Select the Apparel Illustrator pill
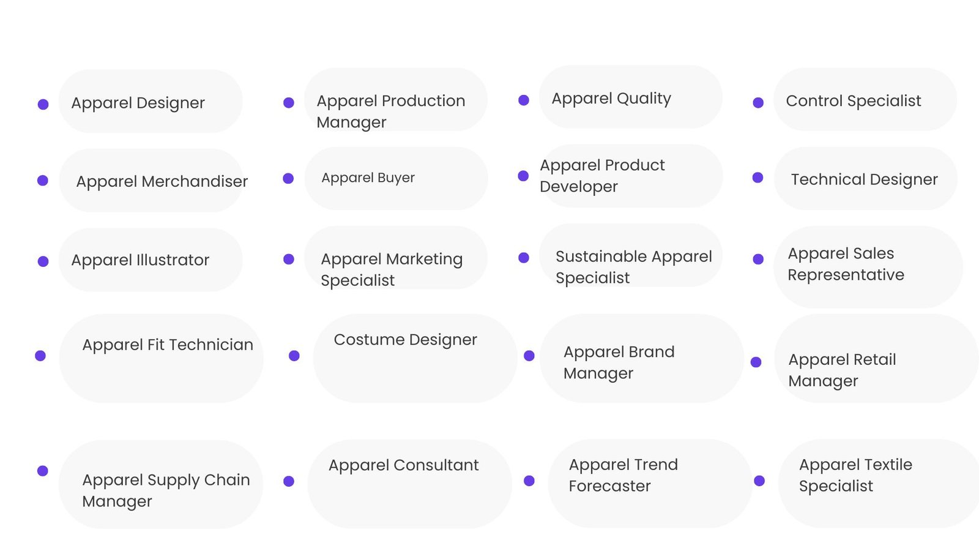 tap(150, 260)
